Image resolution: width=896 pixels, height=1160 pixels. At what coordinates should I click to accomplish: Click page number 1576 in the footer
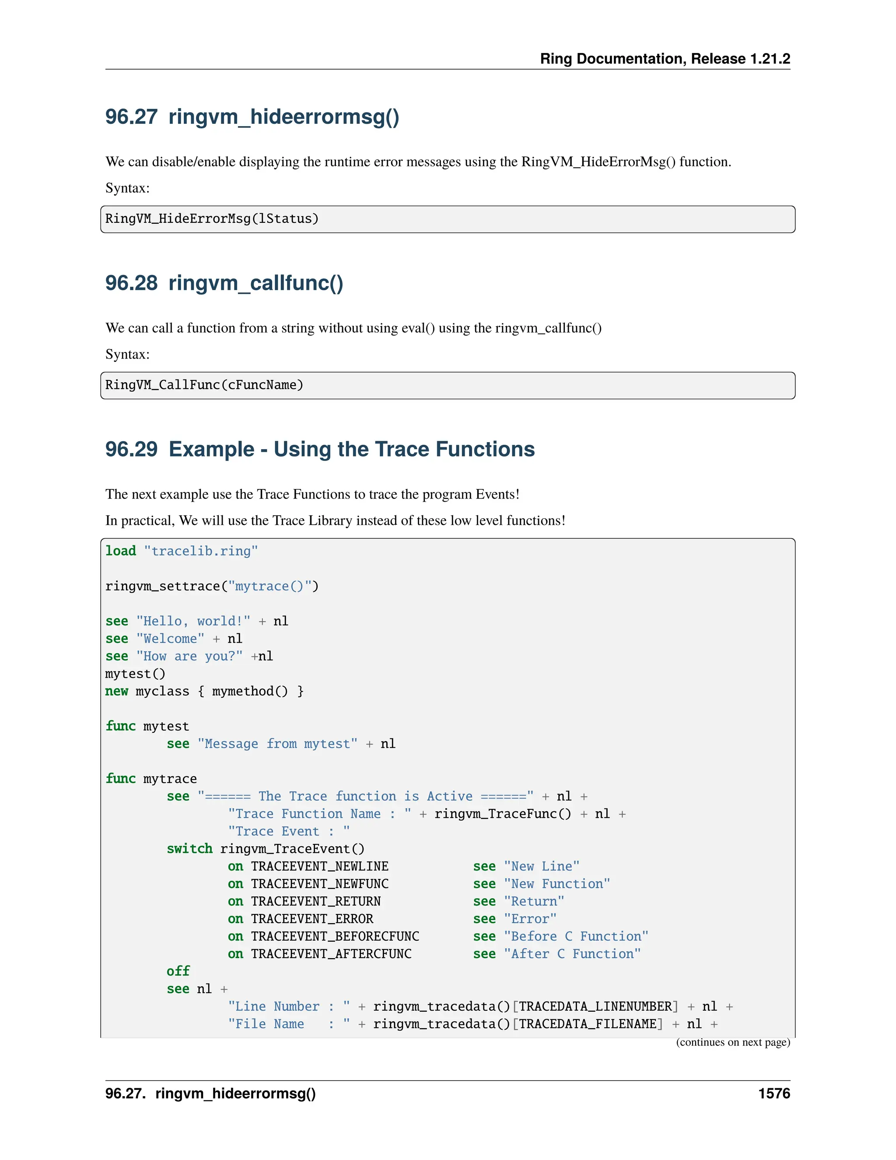point(774,1093)
